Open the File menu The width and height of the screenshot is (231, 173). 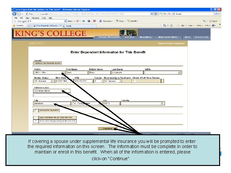click(16, 18)
